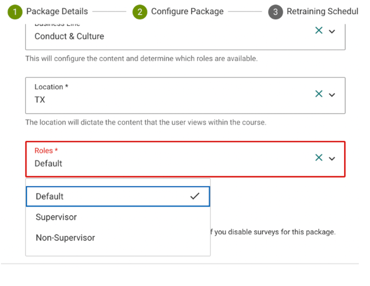Click the Roles required field label

pos(46,150)
